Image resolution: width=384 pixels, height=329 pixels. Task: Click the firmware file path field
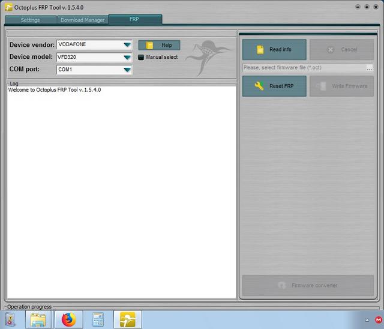(x=304, y=68)
